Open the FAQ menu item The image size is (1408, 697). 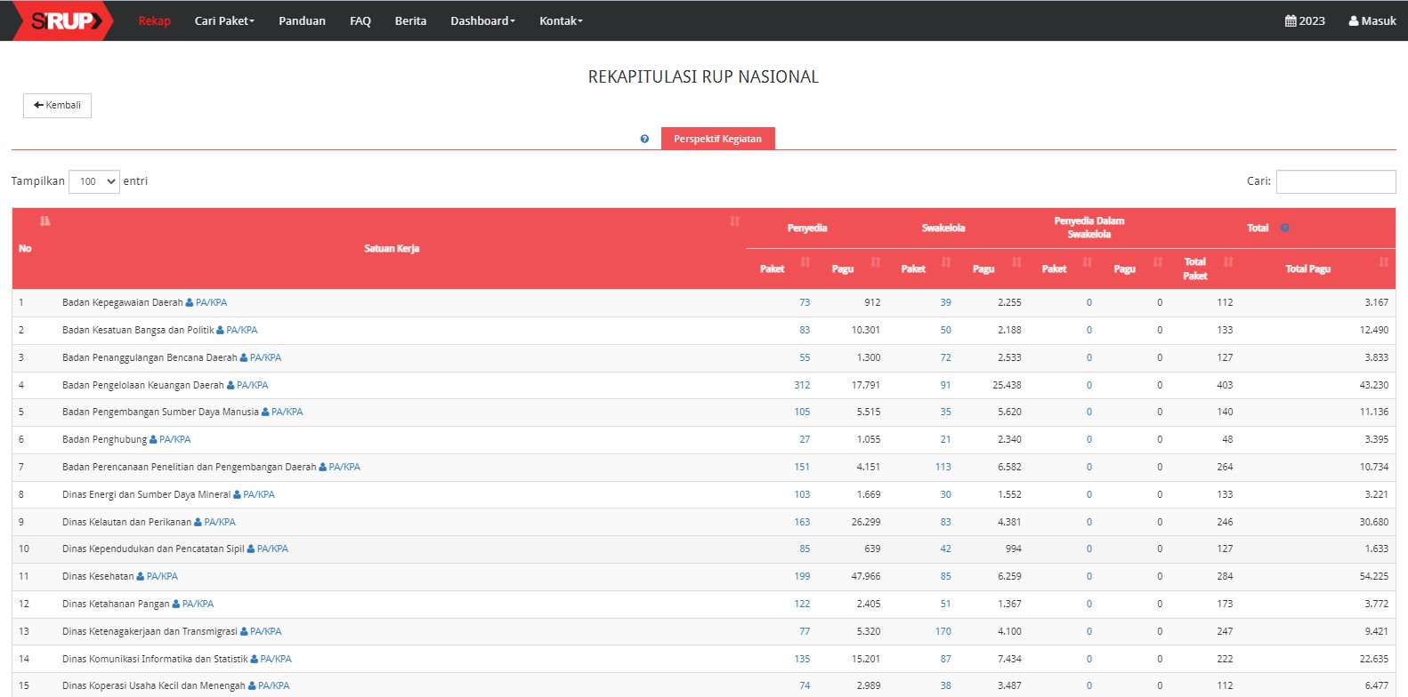pyautogui.click(x=360, y=20)
